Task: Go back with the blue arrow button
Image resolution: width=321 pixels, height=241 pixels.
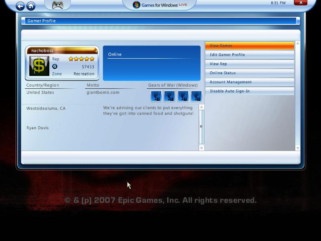Action: click(x=20, y=6)
